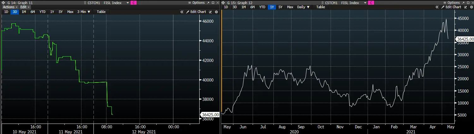Image resolution: width=474 pixels, height=134 pixels.
Task: Open Edit menu in Graph 11
Action: point(25,7)
